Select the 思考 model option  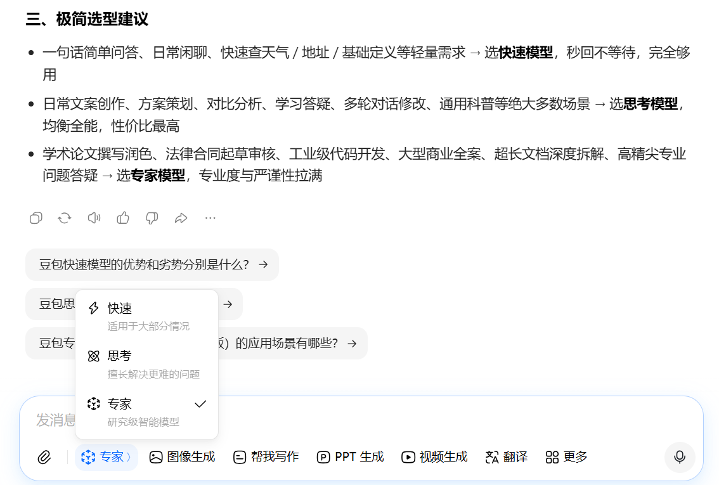[146, 365]
